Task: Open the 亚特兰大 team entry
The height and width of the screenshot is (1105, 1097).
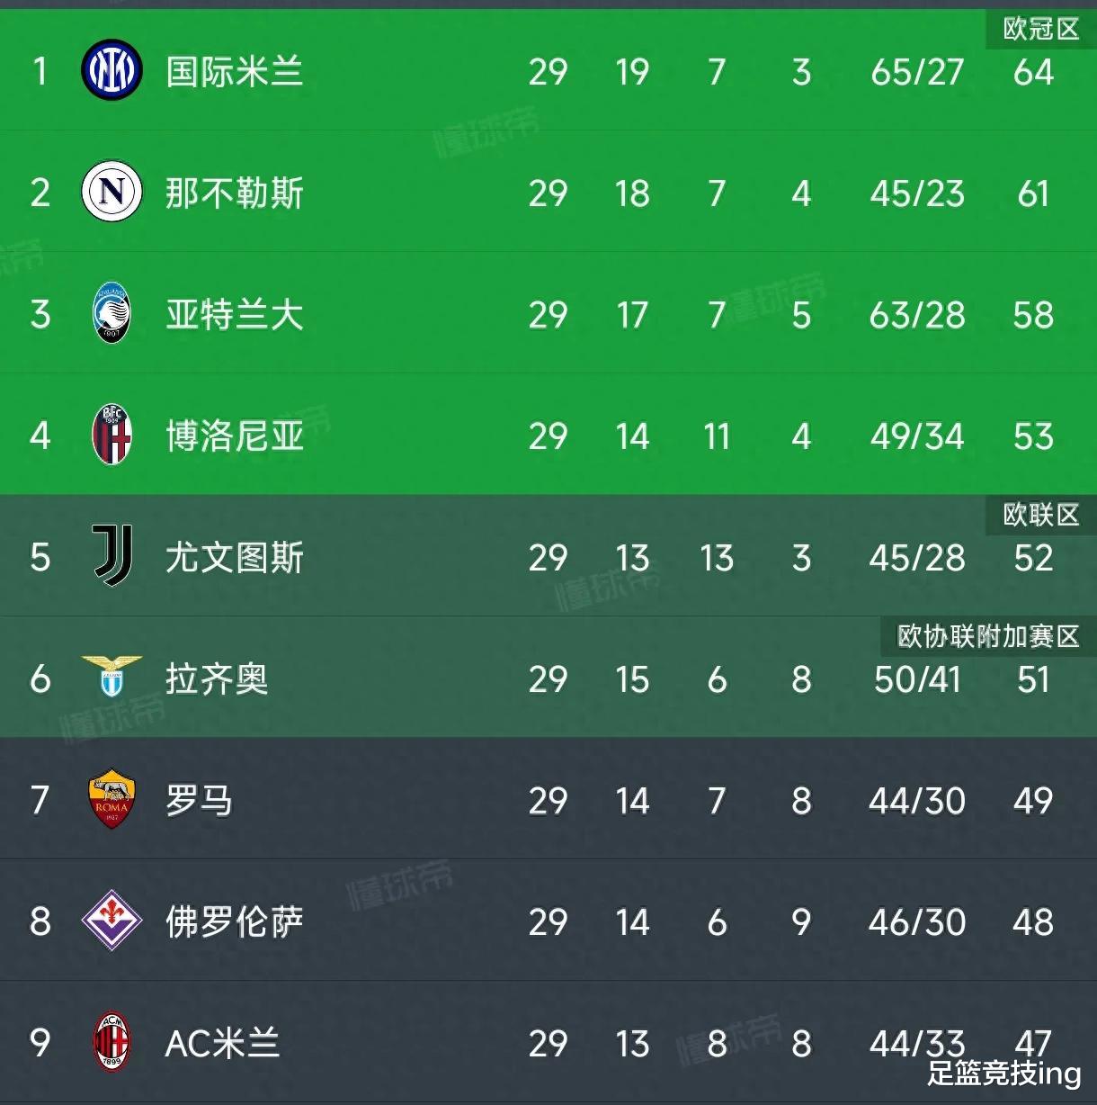Action: pyautogui.click(x=235, y=314)
